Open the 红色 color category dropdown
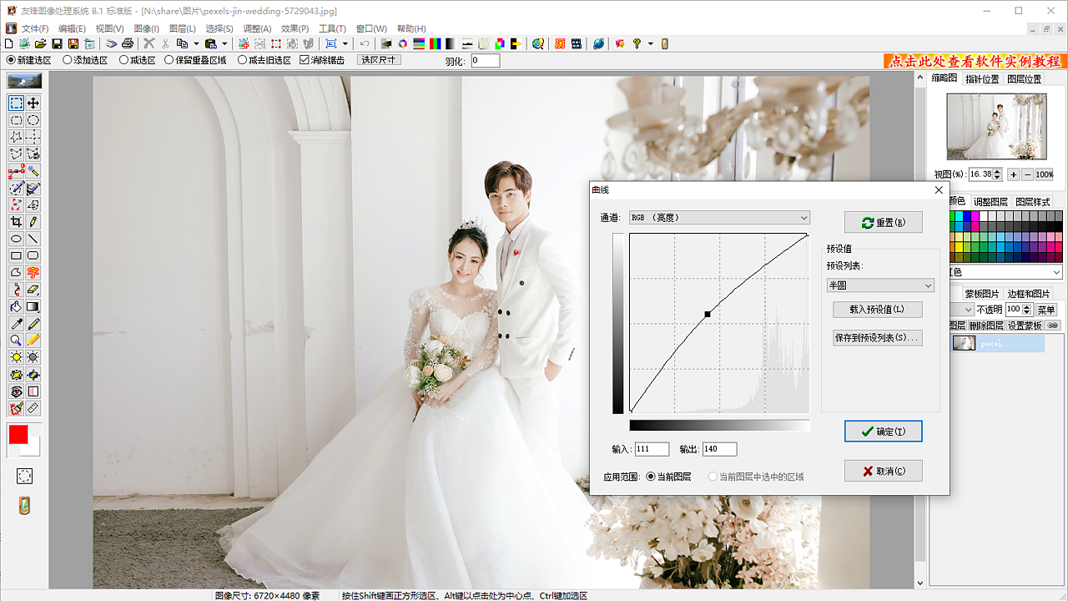The height and width of the screenshot is (601, 1068). point(1004,271)
